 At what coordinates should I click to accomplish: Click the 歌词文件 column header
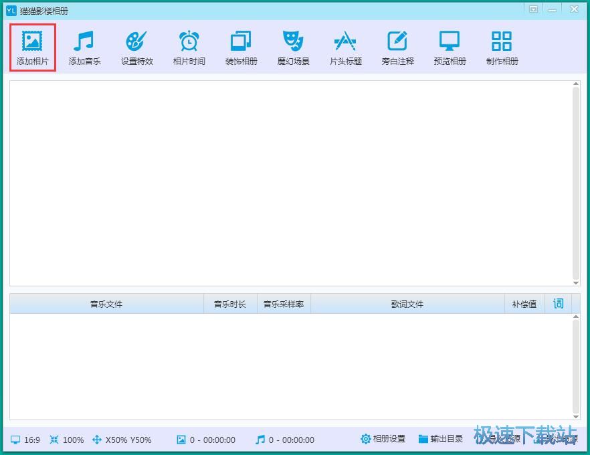coord(407,304)
